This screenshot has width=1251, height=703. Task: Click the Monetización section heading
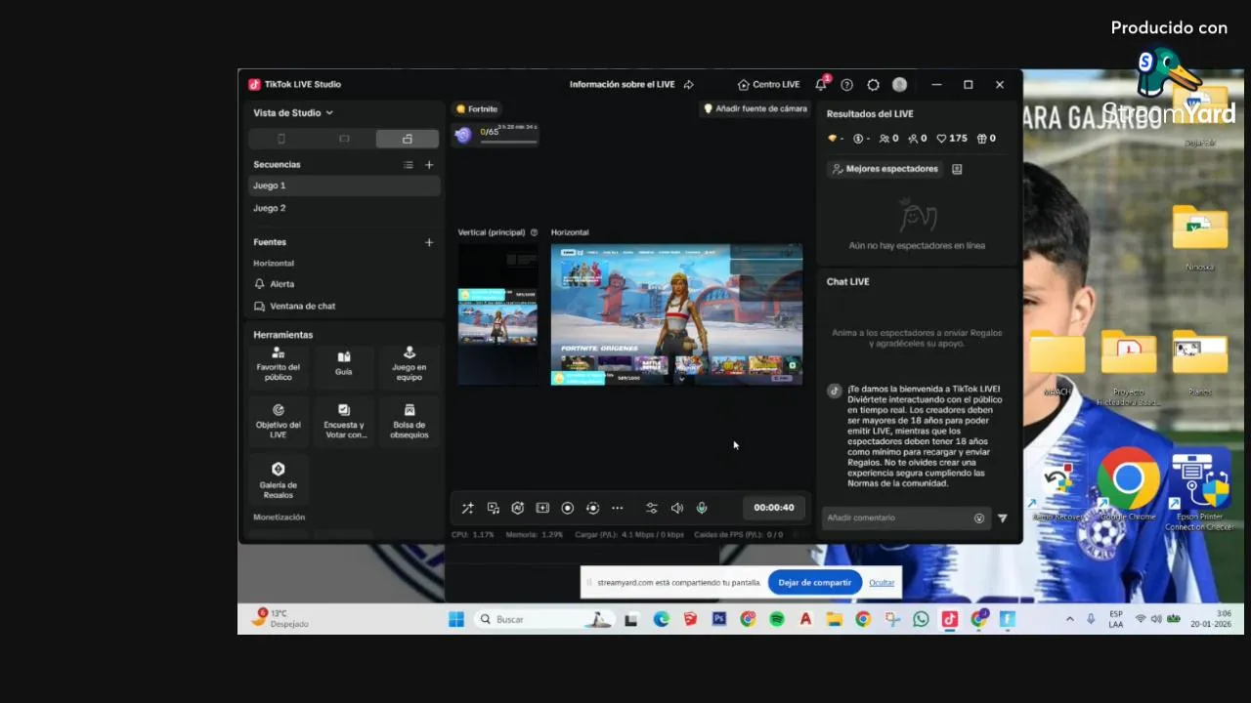280,517
